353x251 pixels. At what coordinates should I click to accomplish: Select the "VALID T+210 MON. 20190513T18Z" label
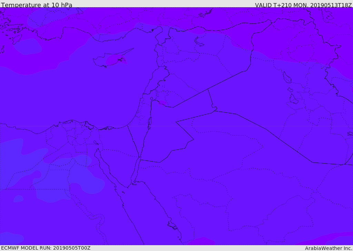click(x=303, y=5)
